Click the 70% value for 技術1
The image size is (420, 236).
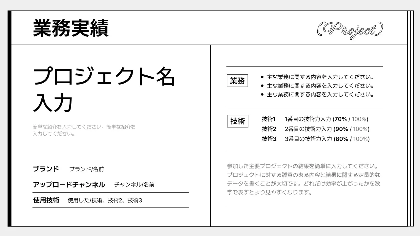pos(341,119)
